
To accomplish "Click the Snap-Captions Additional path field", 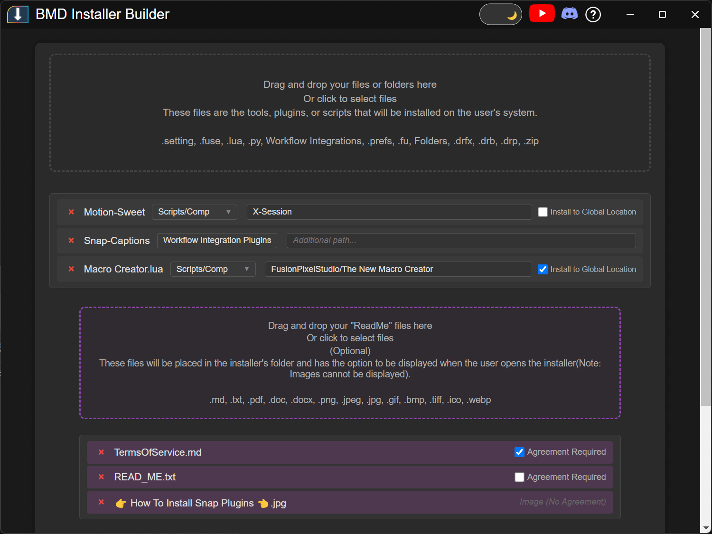I will coord(461,241).
